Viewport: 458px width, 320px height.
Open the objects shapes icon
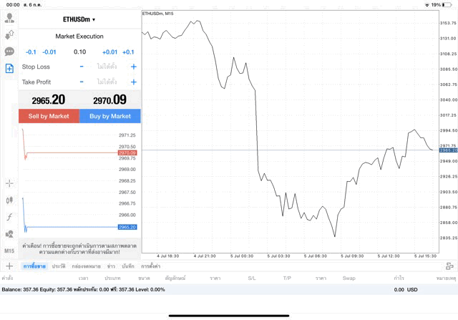9,234
